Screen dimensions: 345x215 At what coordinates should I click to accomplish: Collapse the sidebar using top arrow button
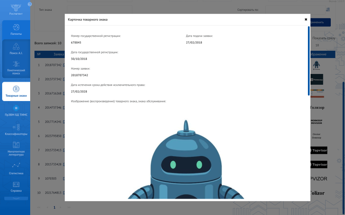29,4
